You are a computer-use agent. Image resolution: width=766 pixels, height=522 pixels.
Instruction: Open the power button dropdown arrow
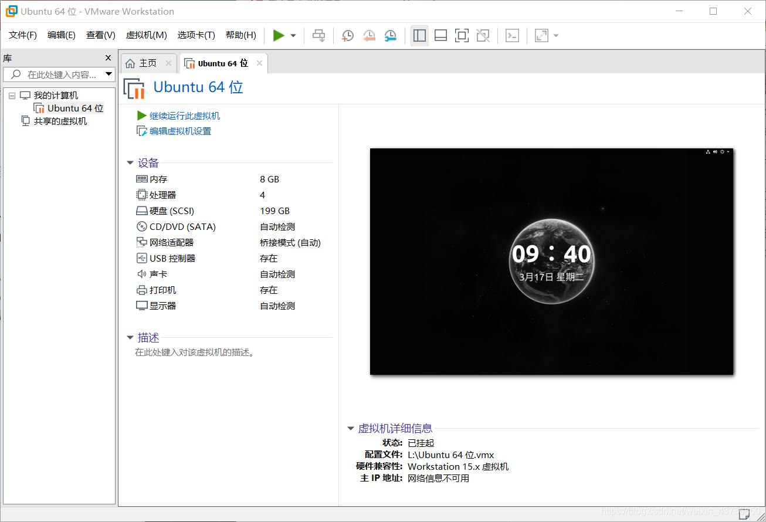tap(292, 36)
